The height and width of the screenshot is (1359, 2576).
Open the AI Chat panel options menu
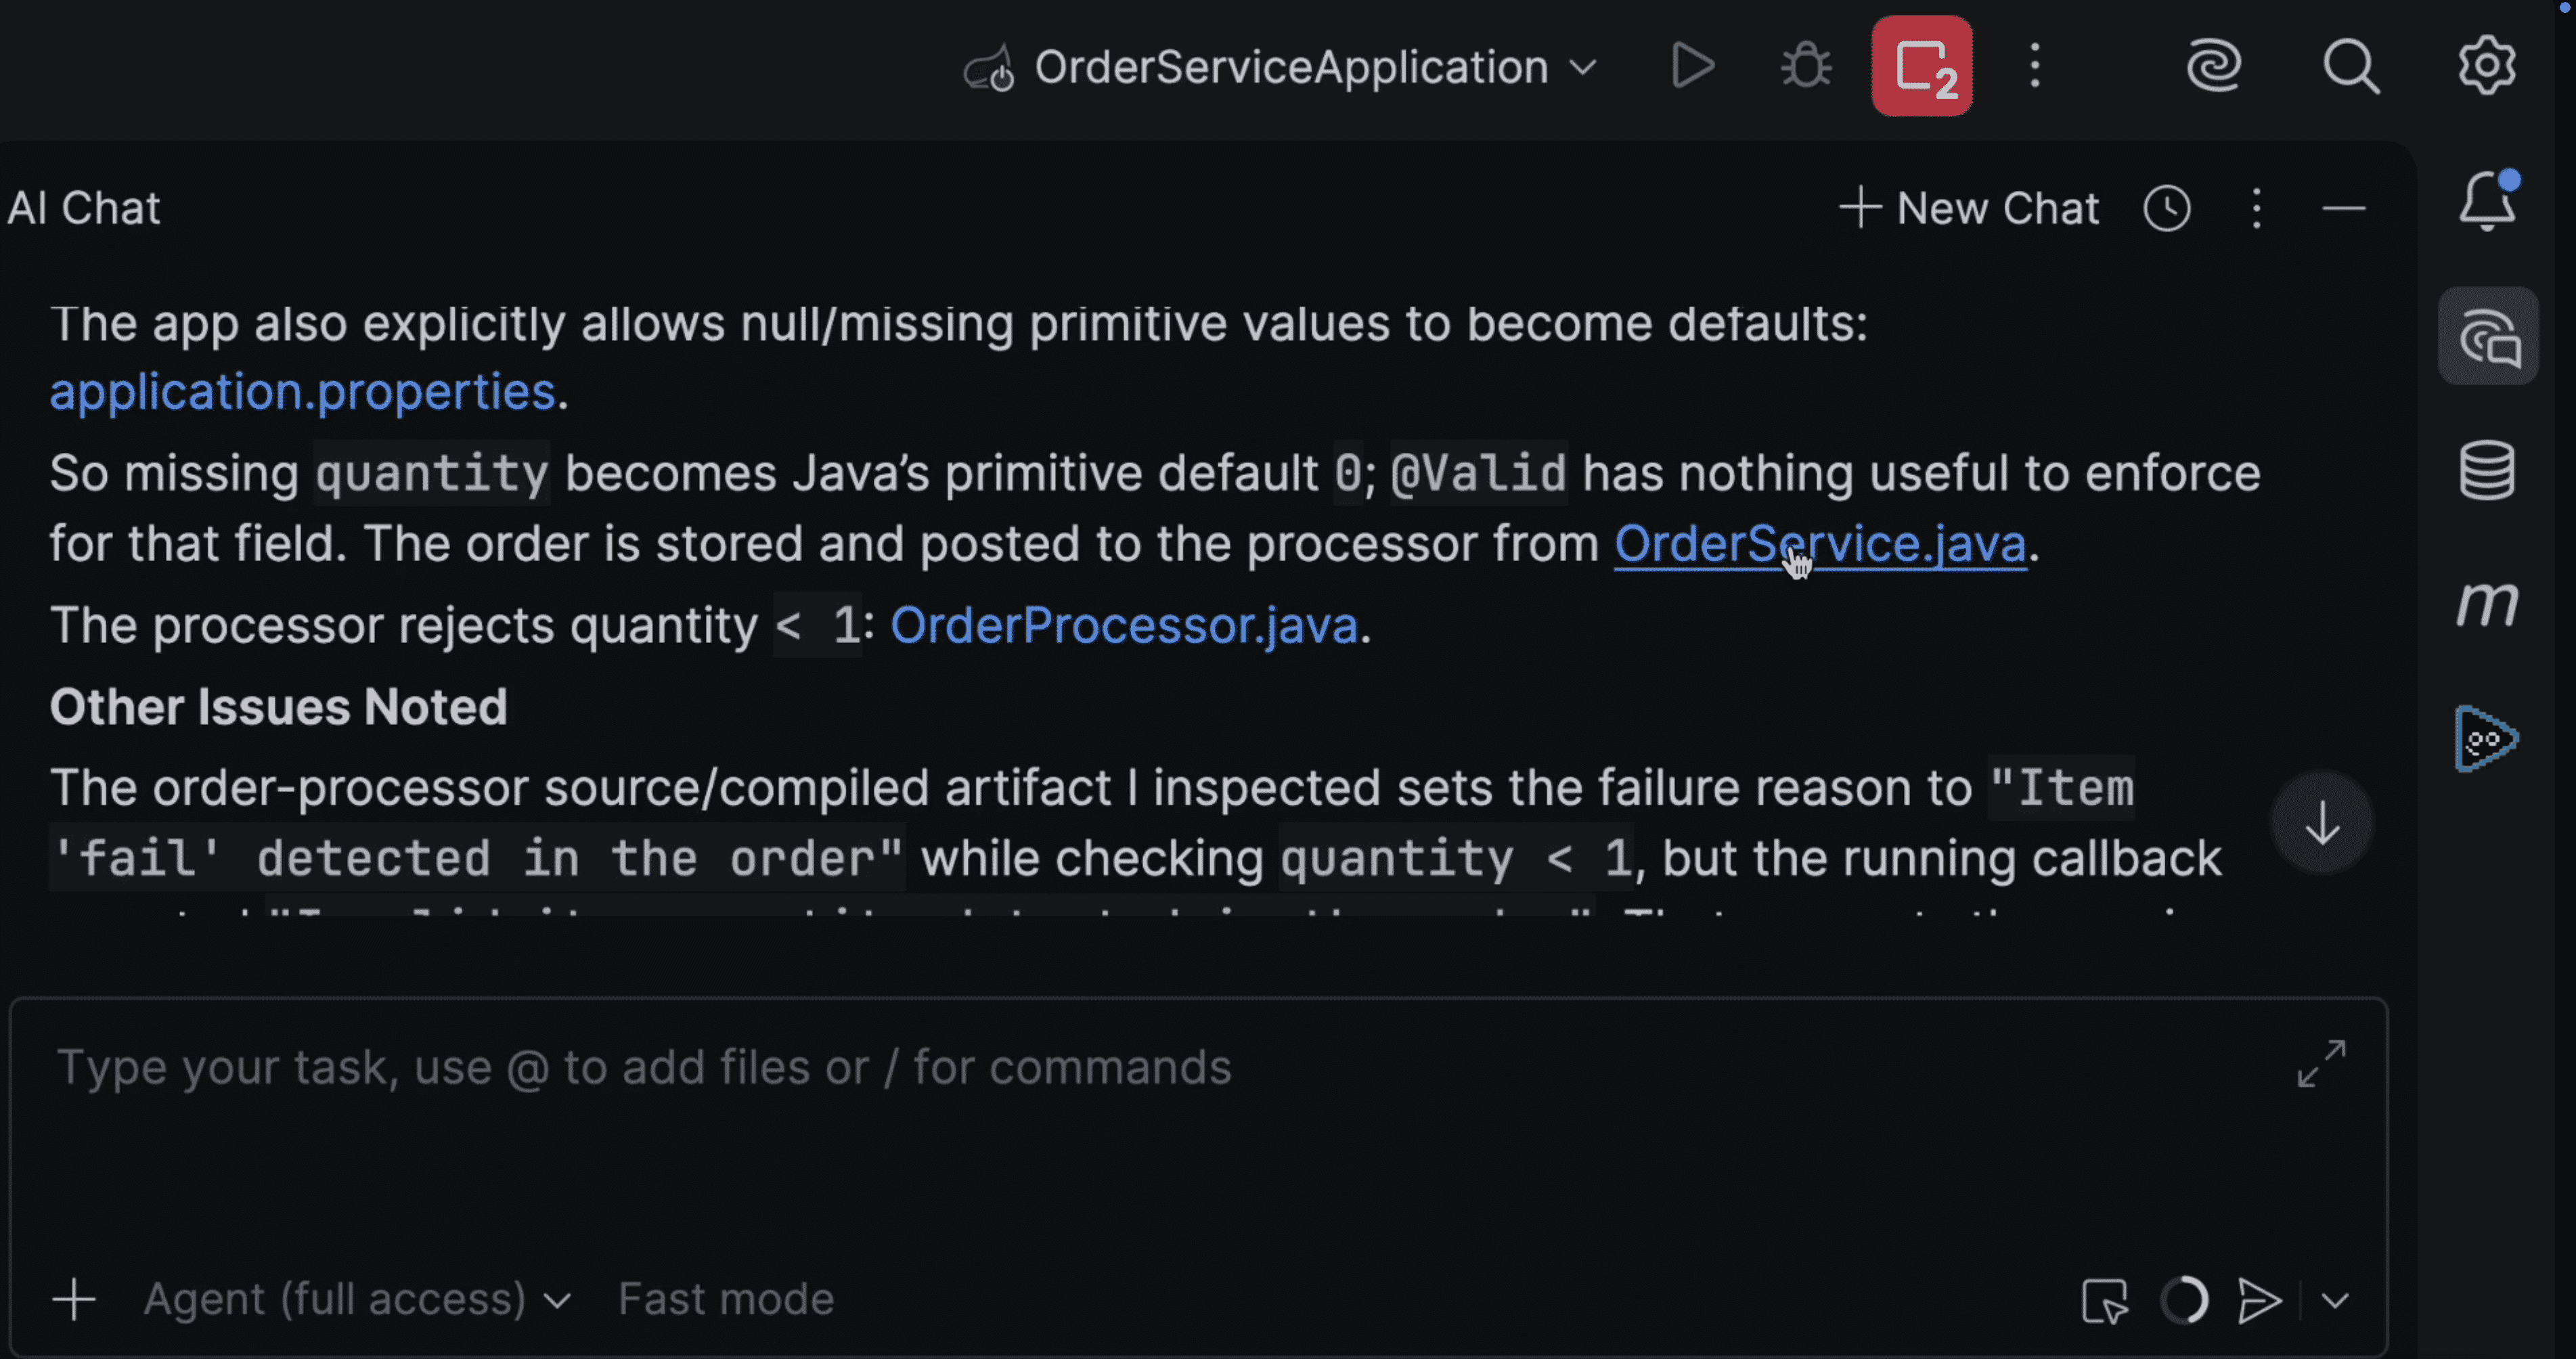click(x=2256, y=208)
